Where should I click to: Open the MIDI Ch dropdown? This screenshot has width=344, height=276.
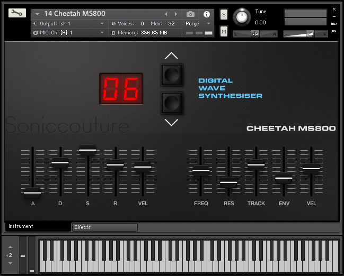[x=102, y=33]
